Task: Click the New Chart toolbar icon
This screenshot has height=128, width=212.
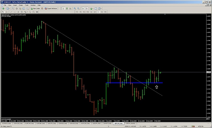Action: pyautogui.click(x=3, y=8)
